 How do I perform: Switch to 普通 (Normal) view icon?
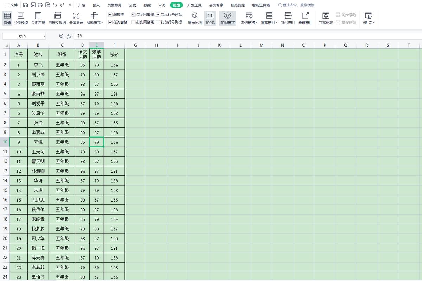[7, 18]
